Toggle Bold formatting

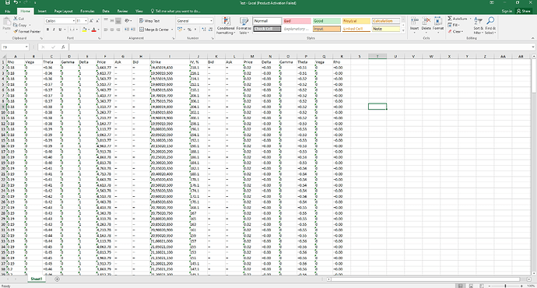(47, 30)
